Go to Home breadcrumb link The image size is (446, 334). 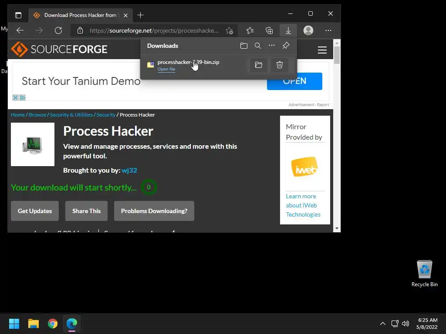click(x=17, y=115)
